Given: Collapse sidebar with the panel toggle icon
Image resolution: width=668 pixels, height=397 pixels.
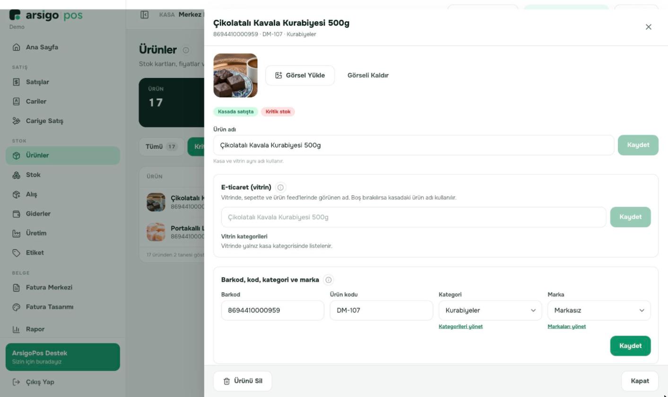Looking at the screenshot, I should click(x=145, y=15).
